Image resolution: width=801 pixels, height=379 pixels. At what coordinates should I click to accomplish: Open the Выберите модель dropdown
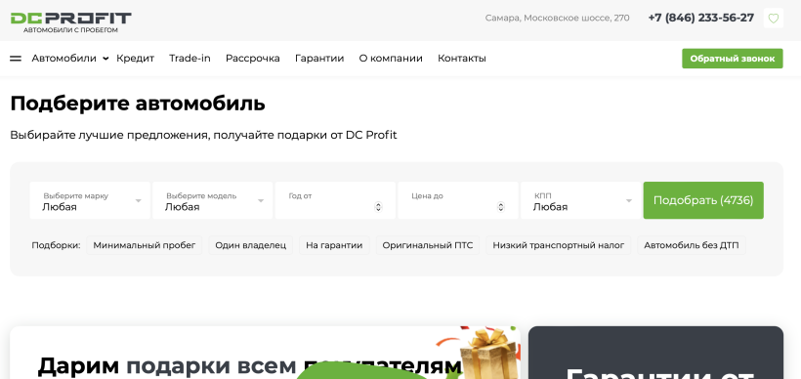[x=213, y=200]
